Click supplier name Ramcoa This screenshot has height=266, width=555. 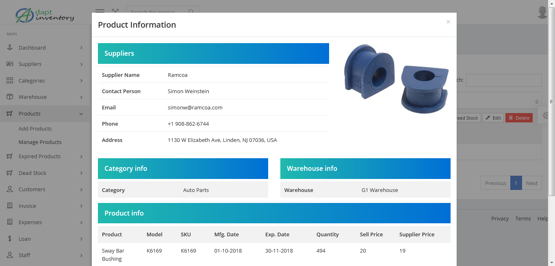point(178,75)
